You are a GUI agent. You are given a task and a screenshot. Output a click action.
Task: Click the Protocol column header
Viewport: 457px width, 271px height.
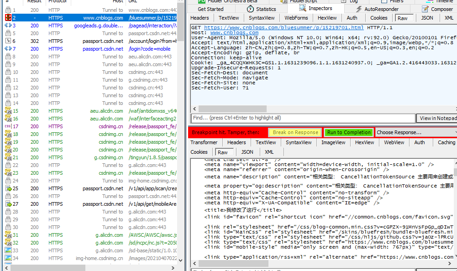tap(58, 1)
